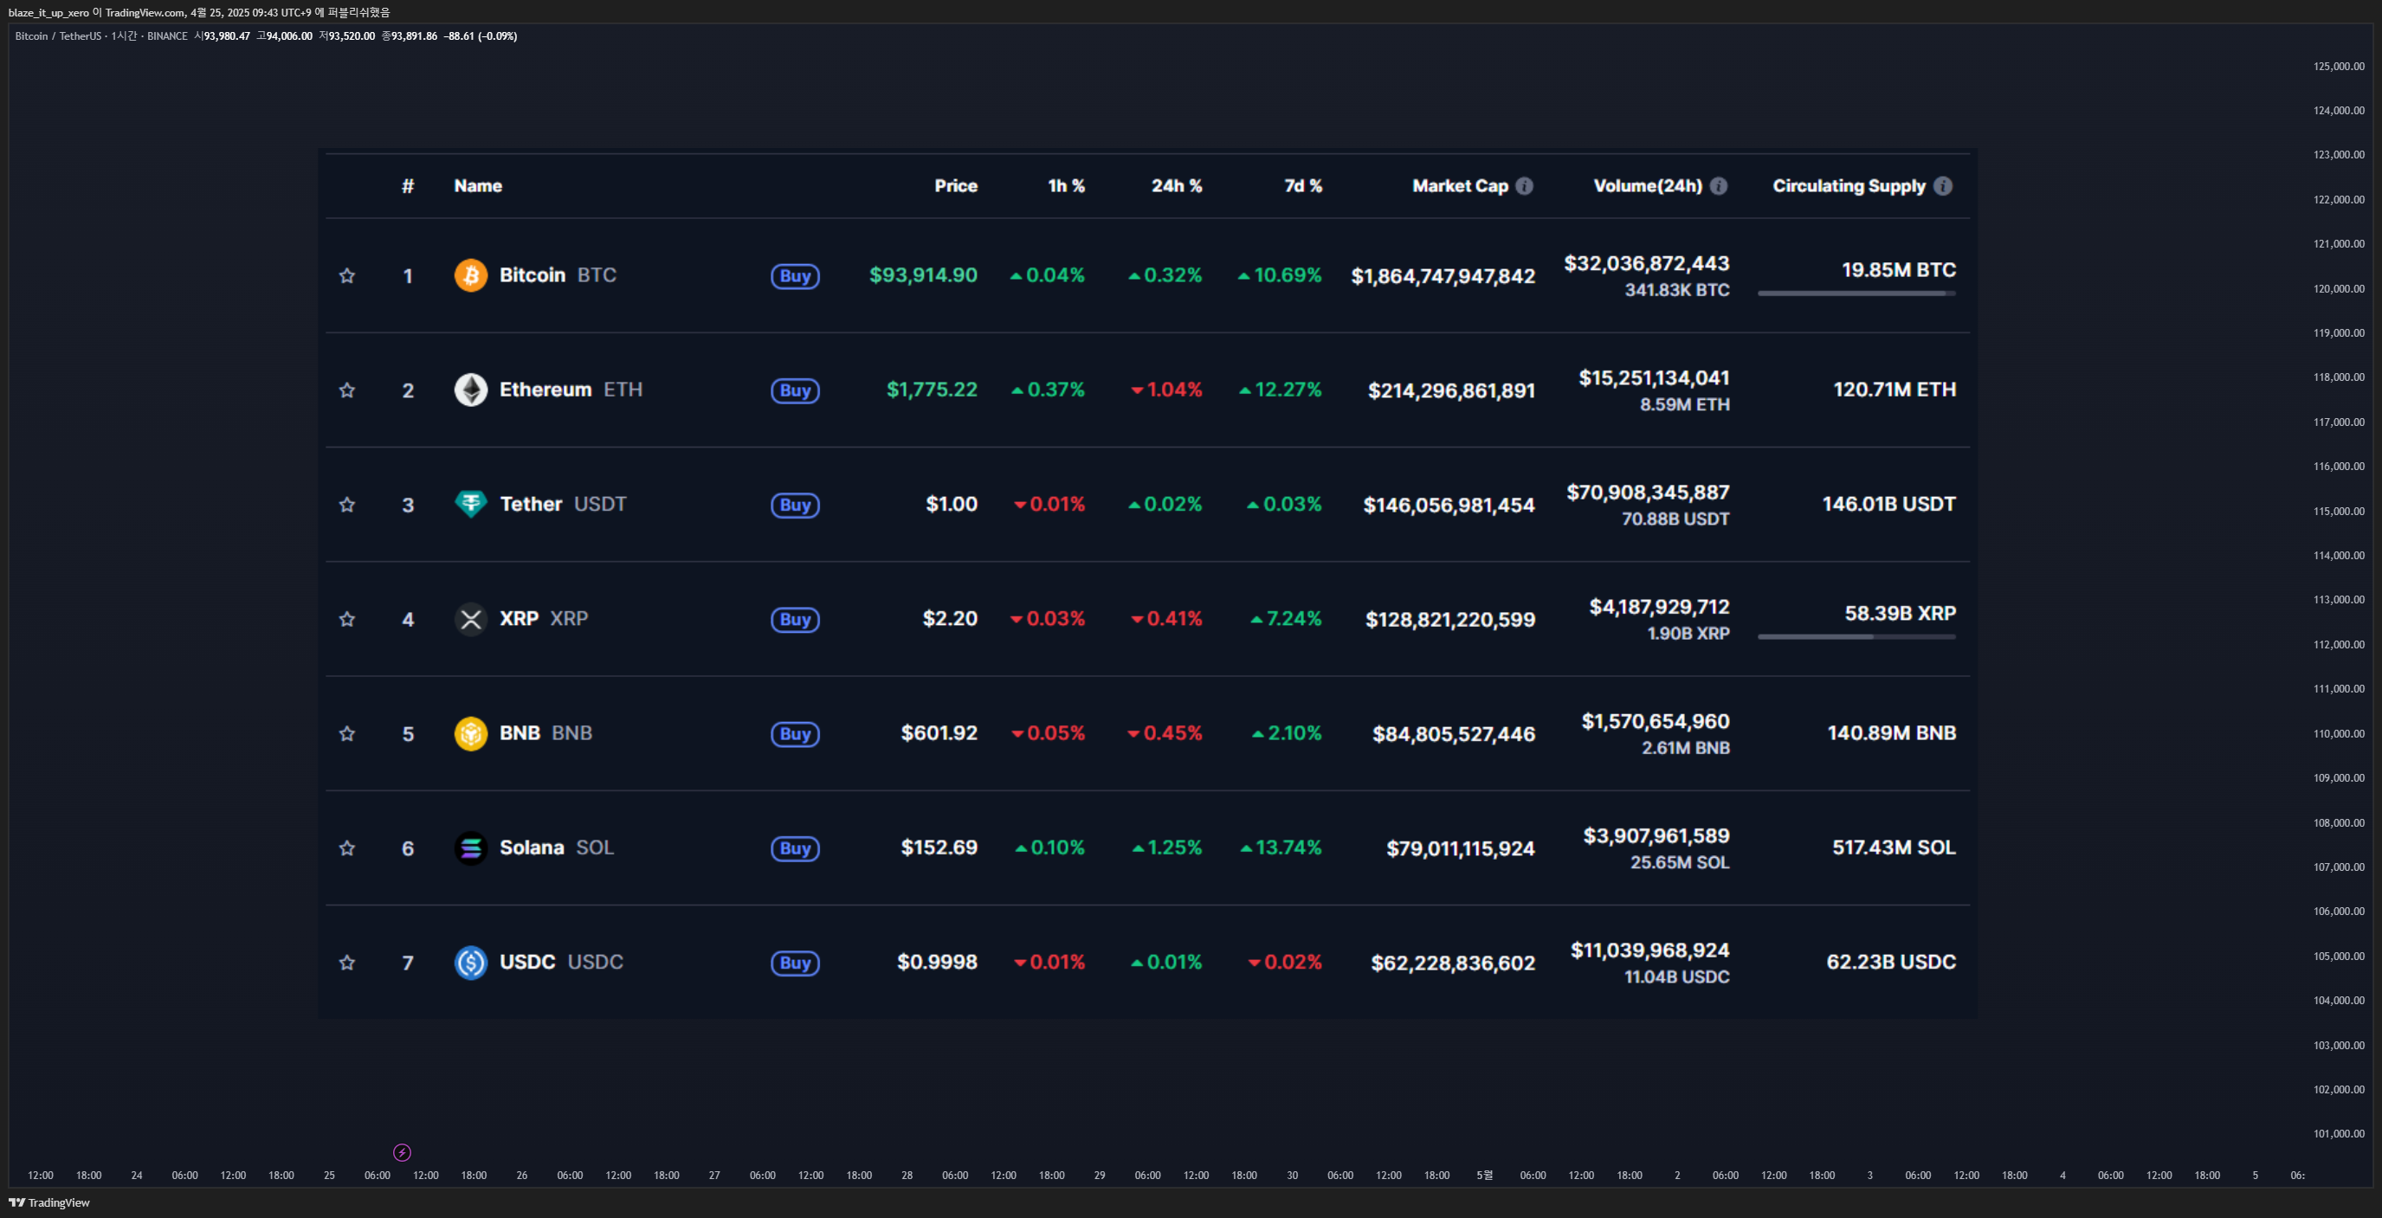
Task: Toggle the watchlist star for Tether
Action: [346, 505]
